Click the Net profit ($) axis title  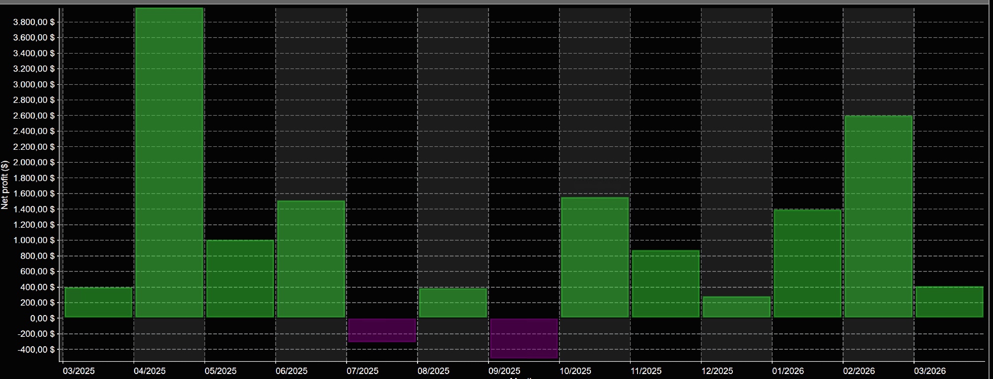pos(5,185)
